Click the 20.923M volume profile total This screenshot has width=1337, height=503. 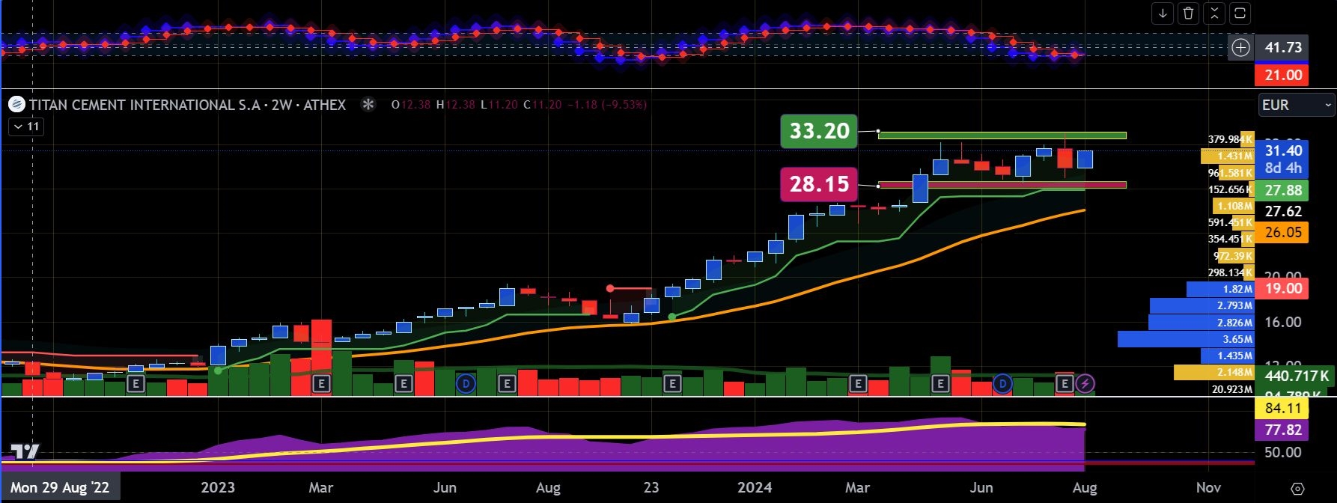click(1232, 389)
